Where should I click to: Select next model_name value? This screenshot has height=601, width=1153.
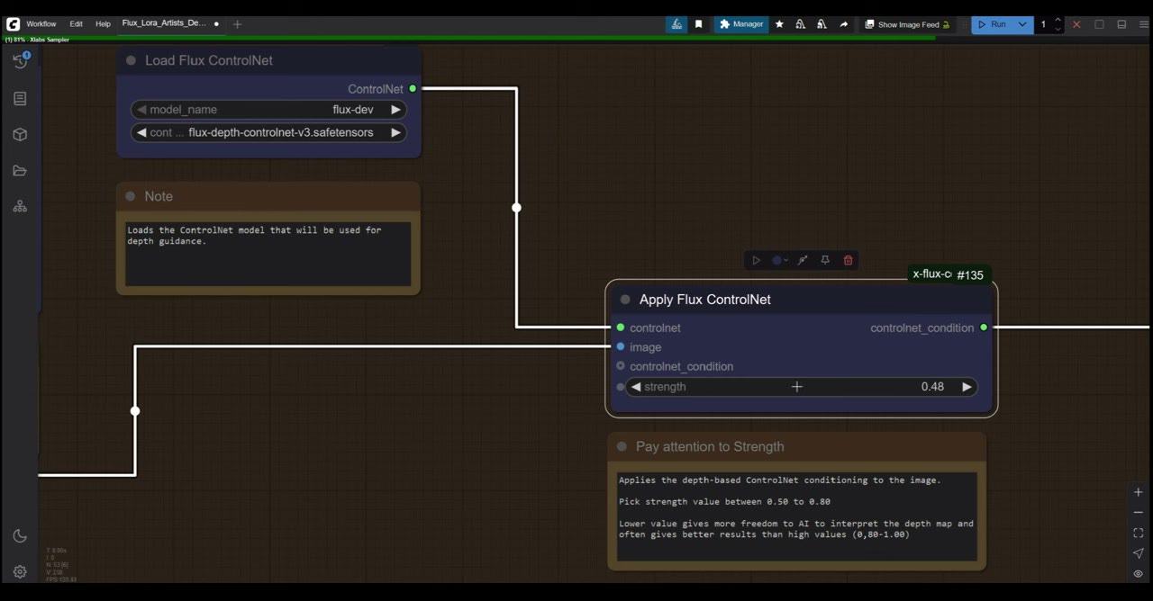click(395, 110)
